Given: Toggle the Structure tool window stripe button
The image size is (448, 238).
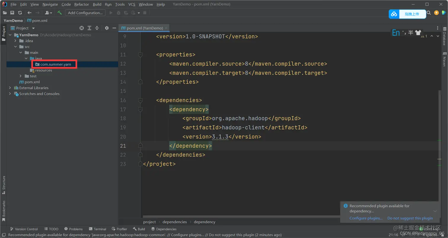Looking at the screenshot, I should (x=4, y=185).
